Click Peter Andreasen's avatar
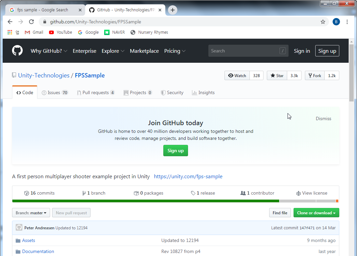The width and height of the screenshot is (357, 256). point(19,227)
